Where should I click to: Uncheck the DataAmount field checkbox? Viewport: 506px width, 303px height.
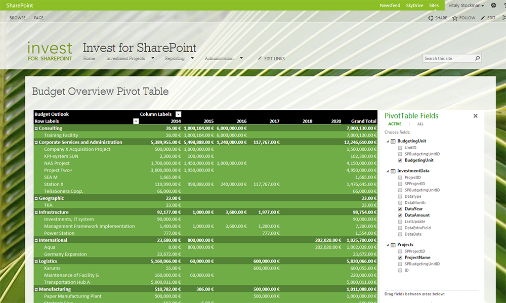click(x=400, y=215)
